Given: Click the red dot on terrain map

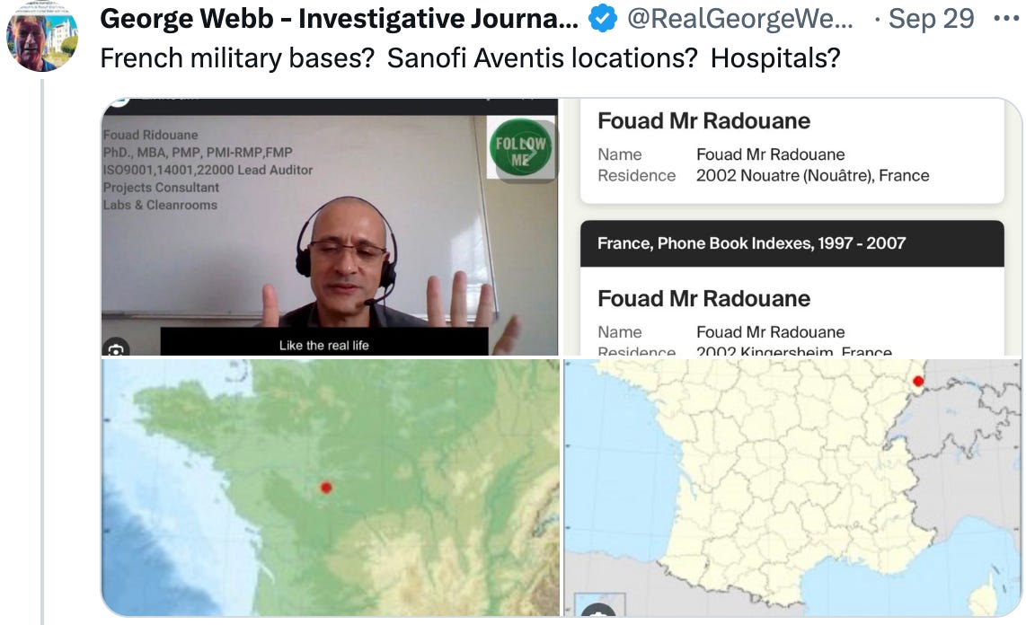Looking at the screenshot, I should point(326,487).
